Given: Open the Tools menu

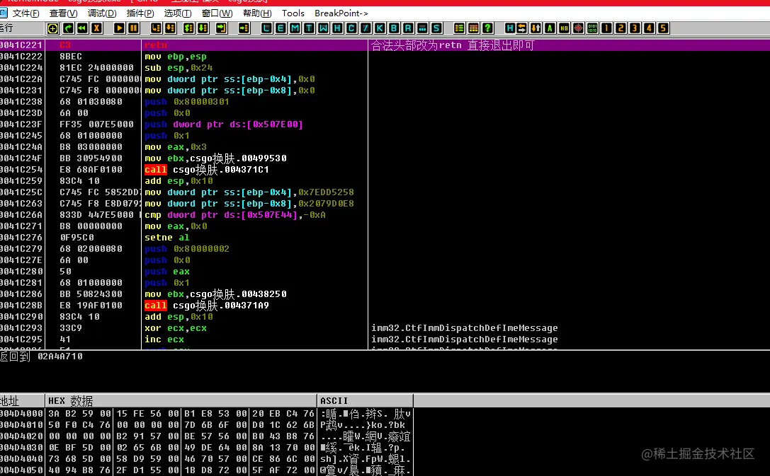Looking at the screenshot, I should click(x=293, y=13).
